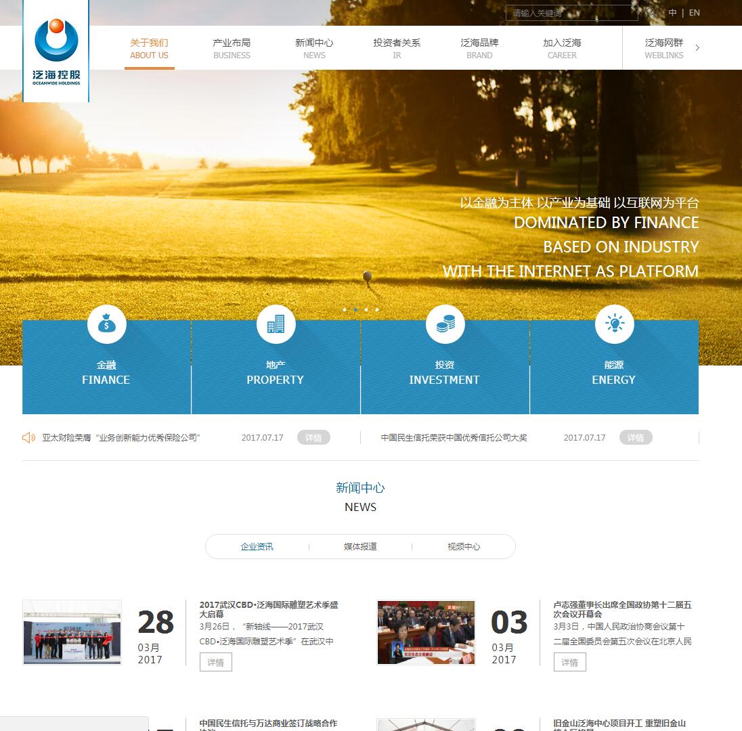Image resolution: width=742 pixels, height=731 pixels.
Task: Open the Investment sector tile
Action: click(x=445, y=367)
